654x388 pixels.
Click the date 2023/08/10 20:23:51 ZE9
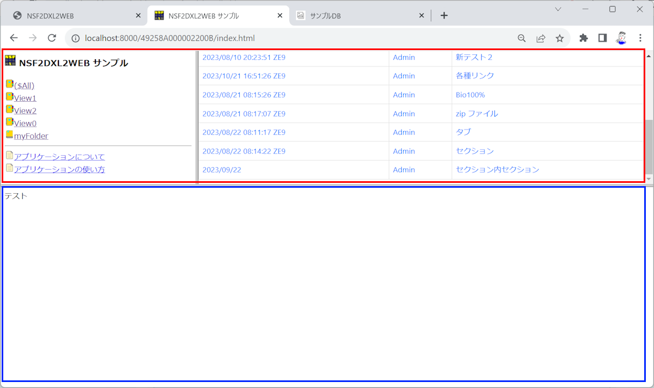pyautogui.click(x=244, y=57)
